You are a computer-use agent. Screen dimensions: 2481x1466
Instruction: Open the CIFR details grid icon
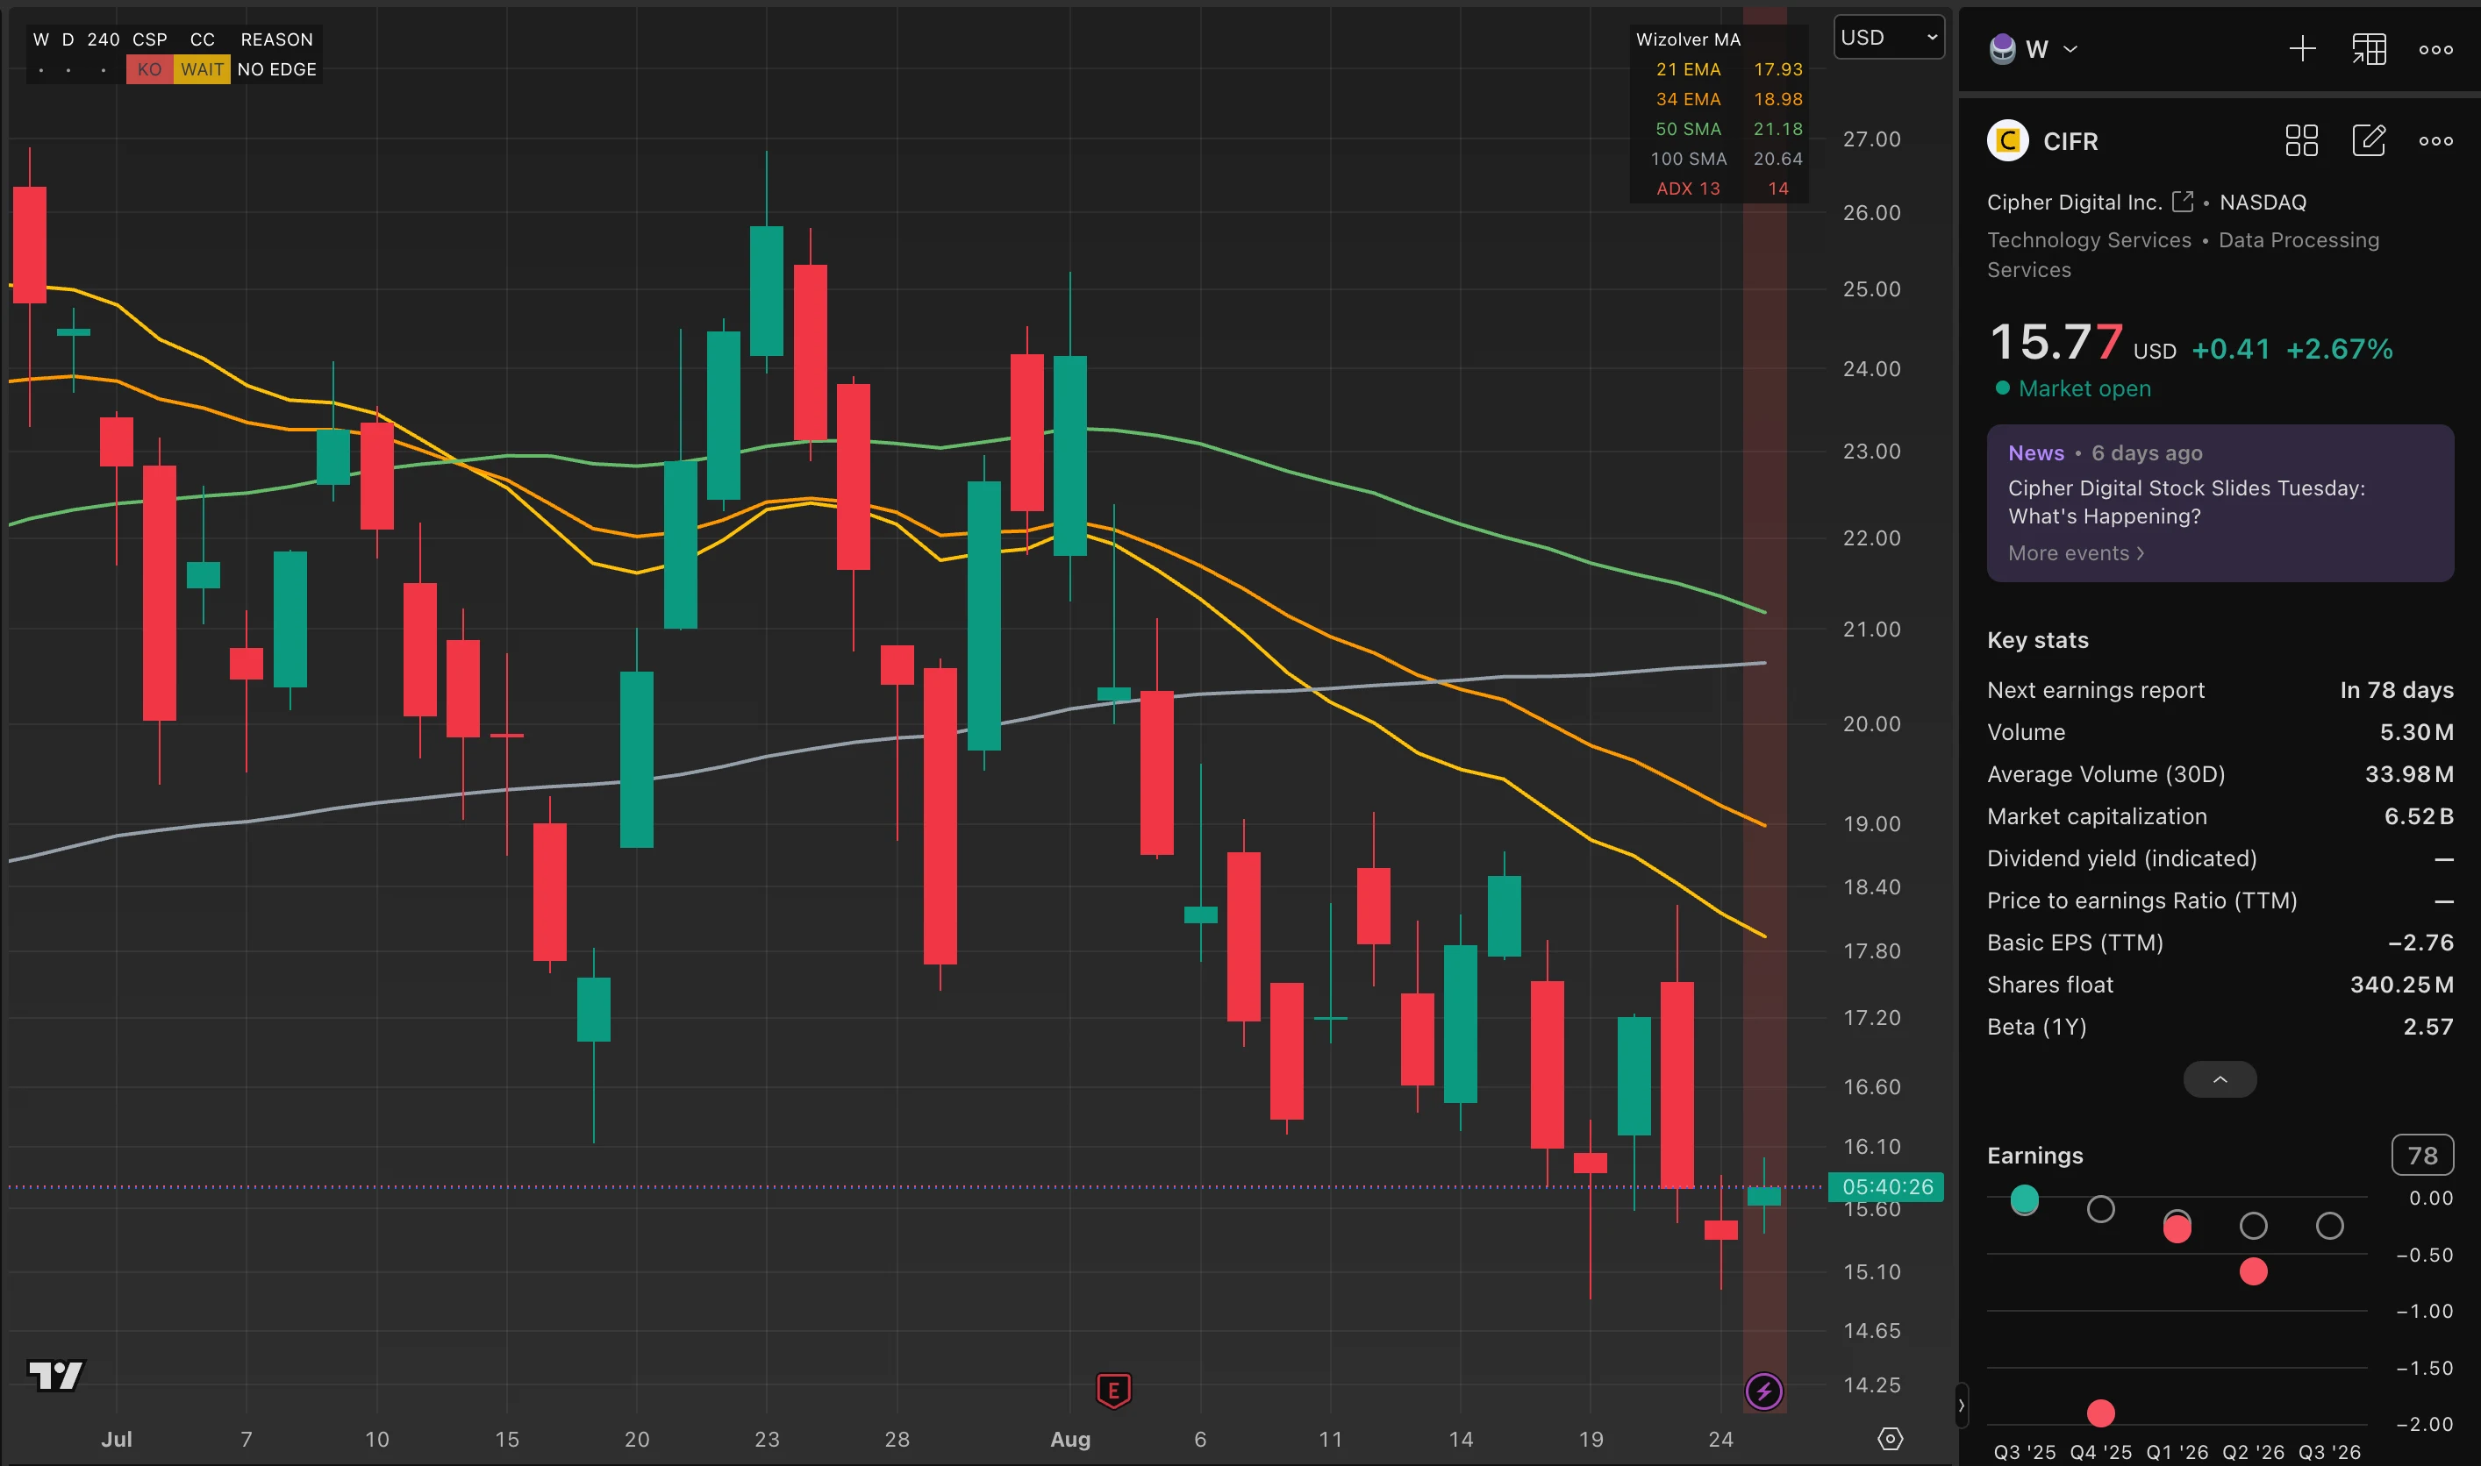pyautogui.click(x=2301, y=140)
